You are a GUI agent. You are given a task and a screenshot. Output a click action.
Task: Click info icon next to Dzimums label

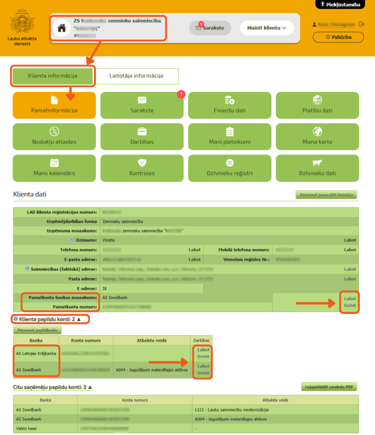[72, 239]
